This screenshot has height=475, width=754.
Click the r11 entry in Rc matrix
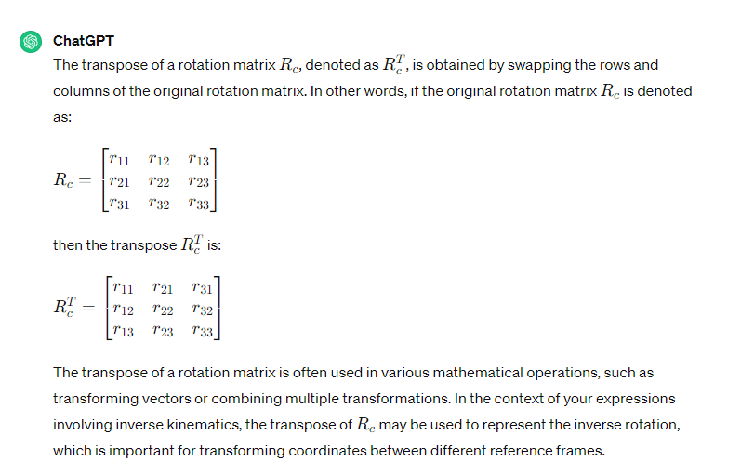119,159
